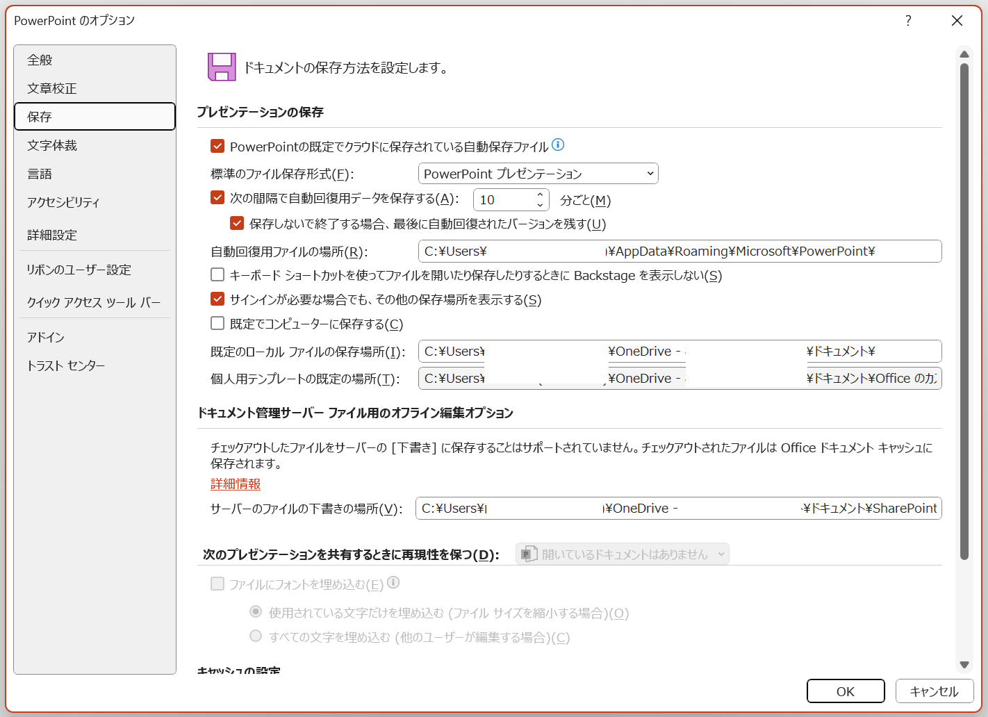This screenshot has height=717, width=988.
Task: Check ファイルにフォントを埋め込む option
Action: [217, 584]
